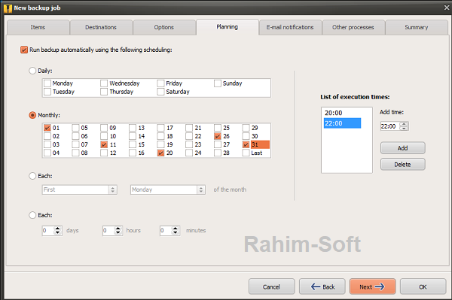Screen dimensions: 452x300
Task: Click Next to continue
Action: pos(372,286)
